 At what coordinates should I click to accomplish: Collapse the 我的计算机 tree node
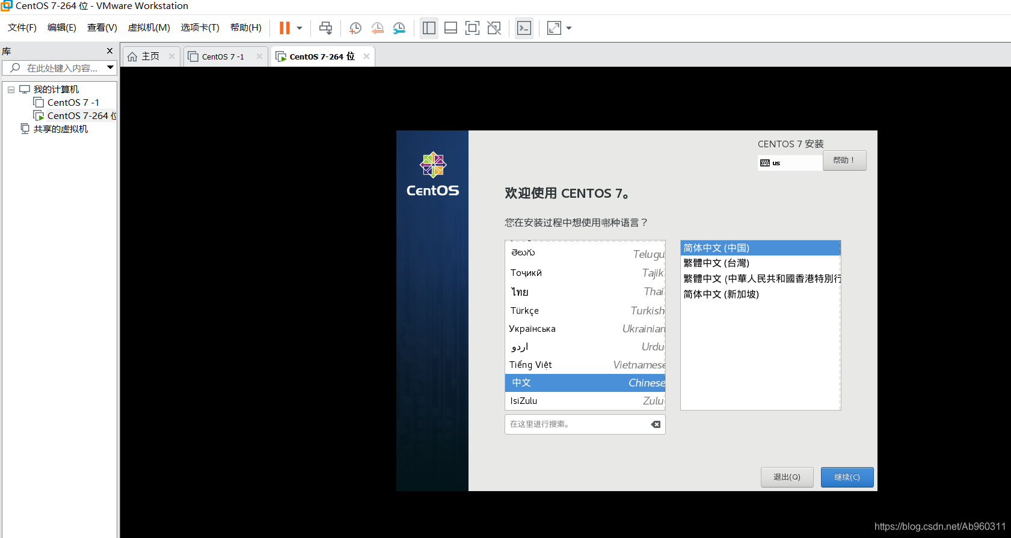click(11, 90)
